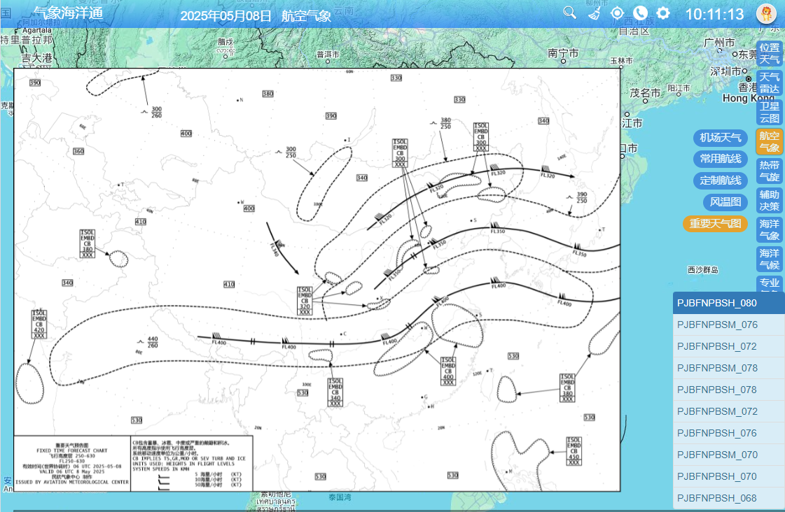The width and height of the screenshot is (785, 512).
Task: Click the 茂名市 city label on map
Action: [x=645, y=93]
